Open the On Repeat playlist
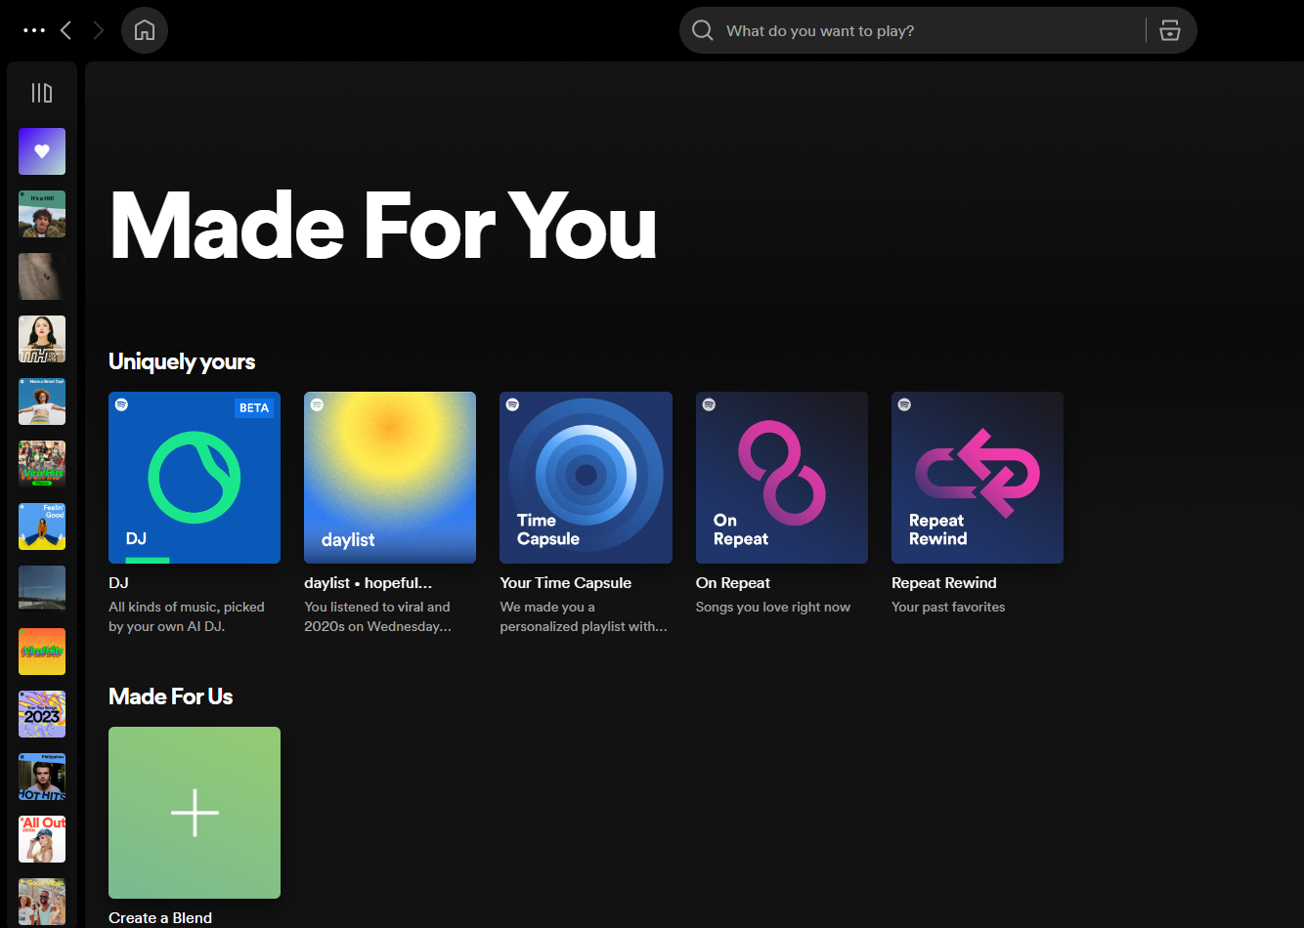The image size is (1304, 928). point(781,478)
